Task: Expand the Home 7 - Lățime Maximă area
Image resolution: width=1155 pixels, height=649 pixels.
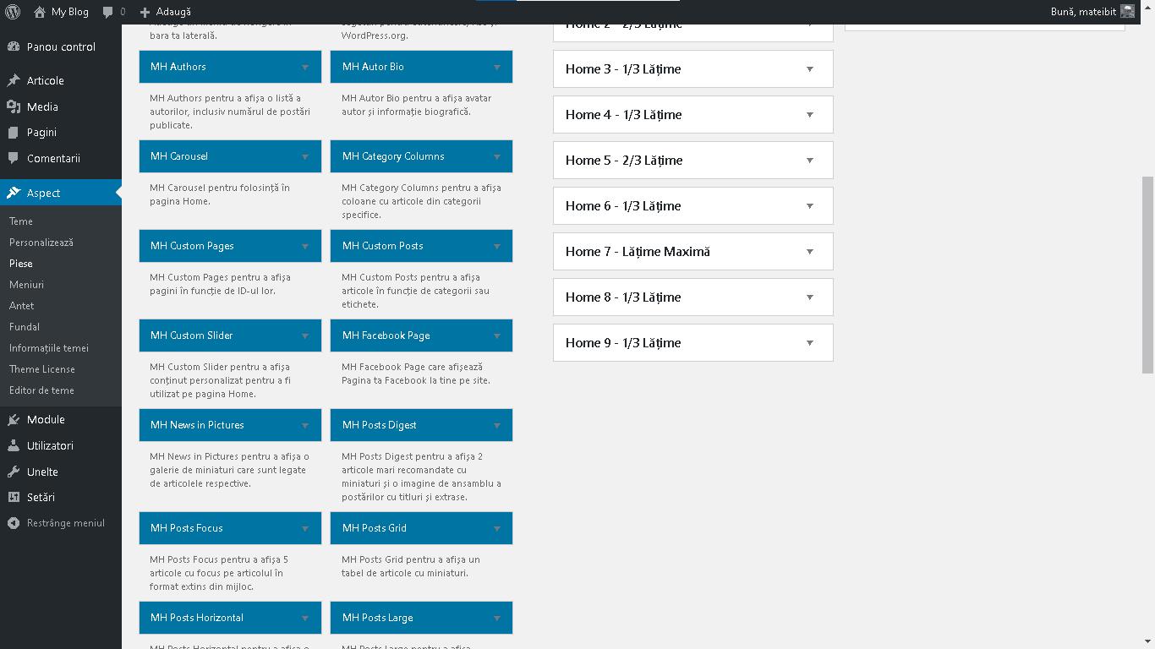Action: 809,252
